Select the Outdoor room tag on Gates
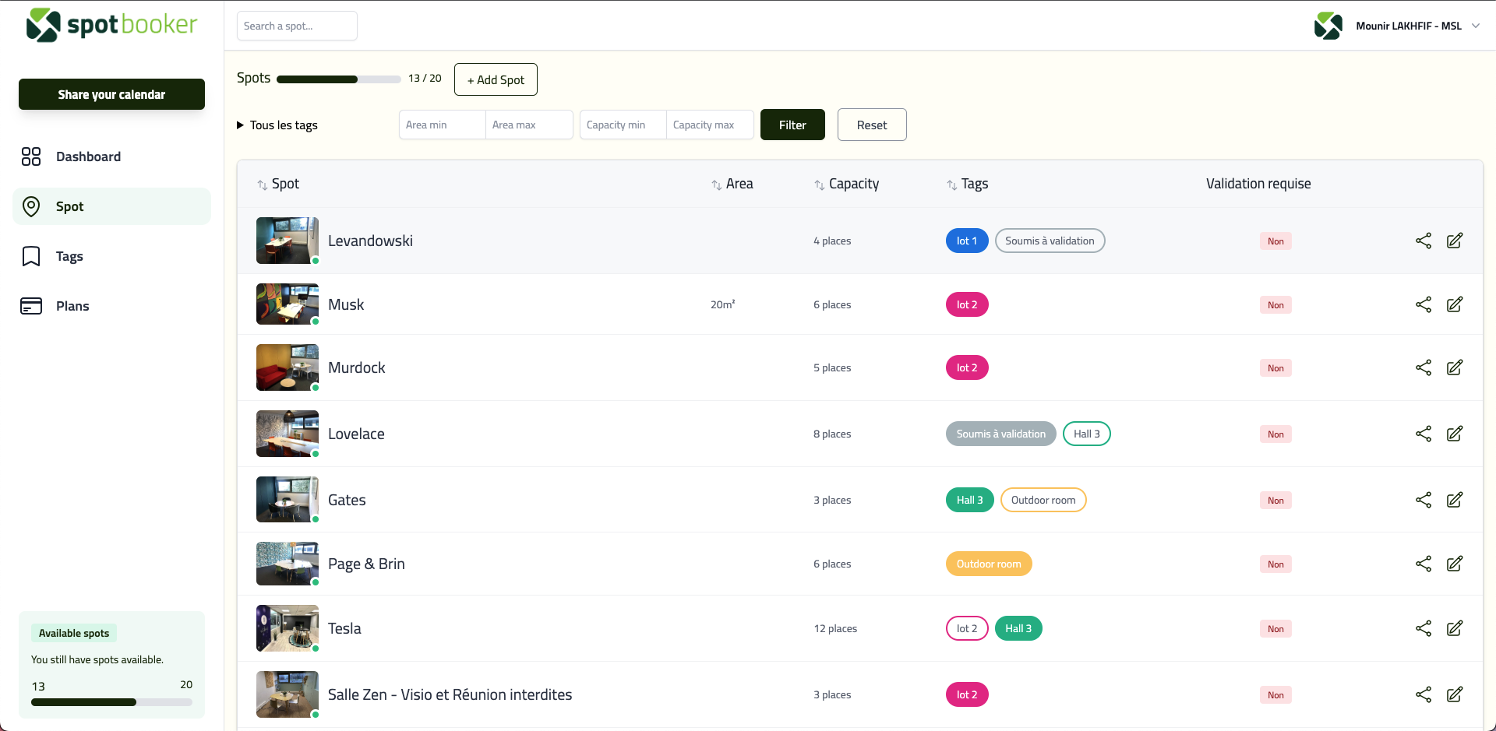1496x731 pixels. tap(1043, 499)
